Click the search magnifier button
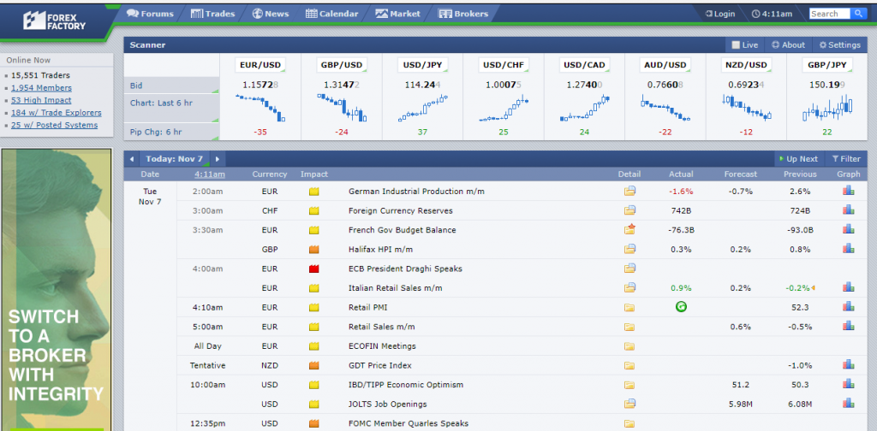Image resolution: width=877 pixels, height=431 pixels. point(858,14)
